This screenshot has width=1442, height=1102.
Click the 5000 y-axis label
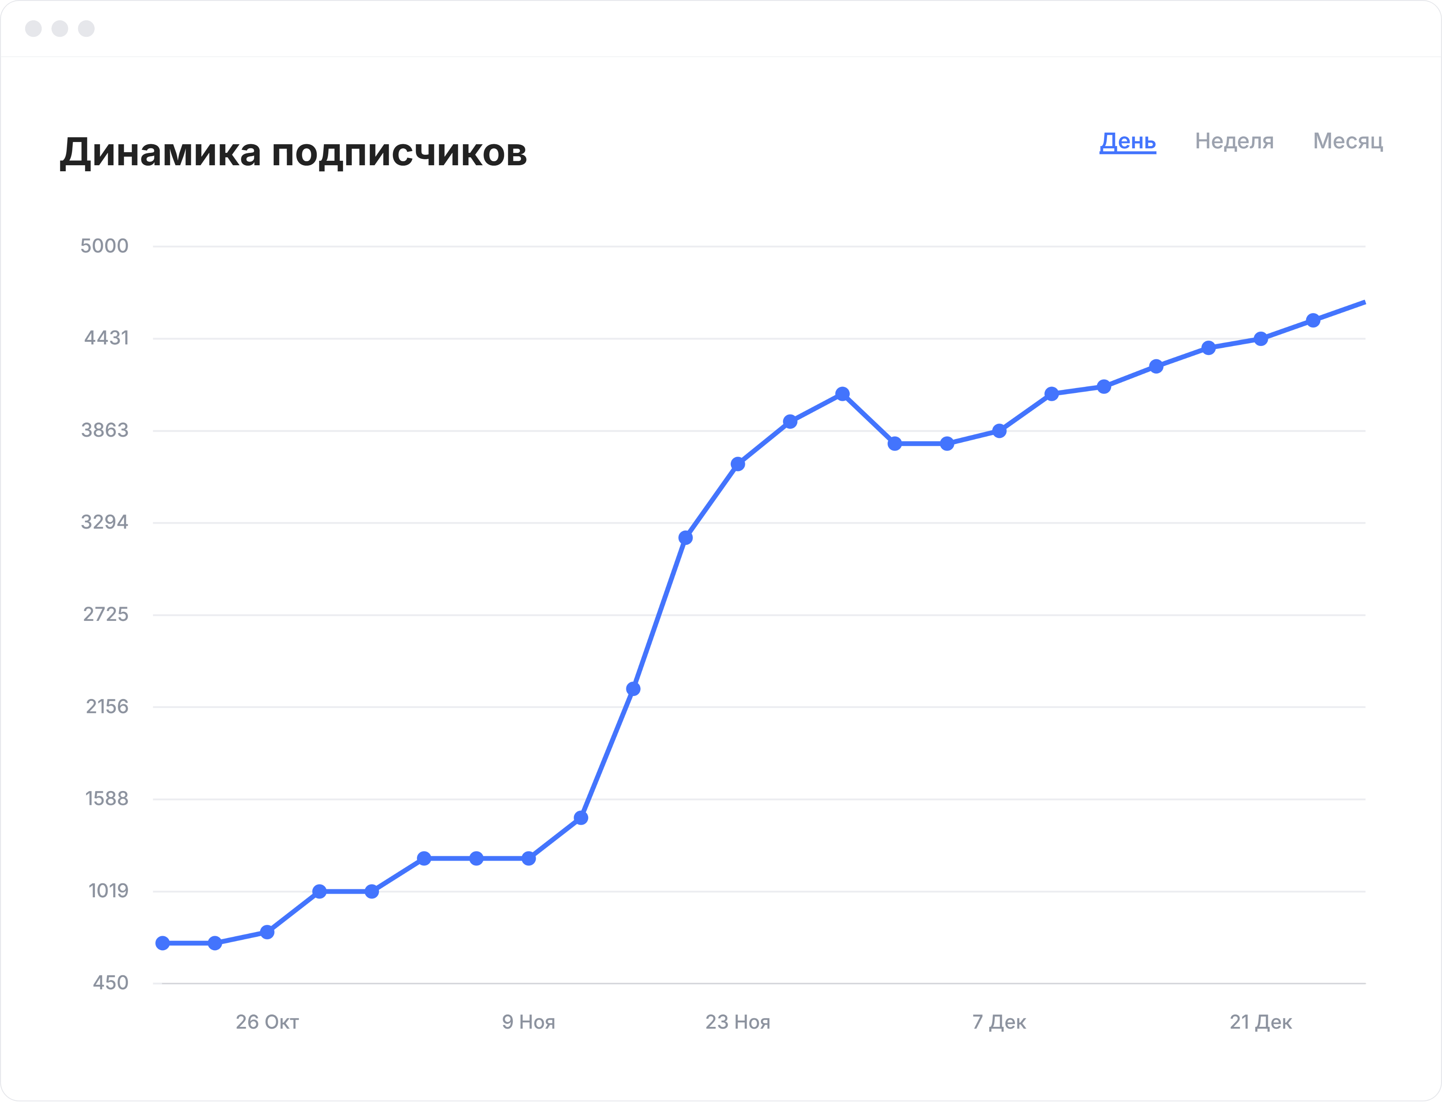pyautogui.click(x=104, y=246)
